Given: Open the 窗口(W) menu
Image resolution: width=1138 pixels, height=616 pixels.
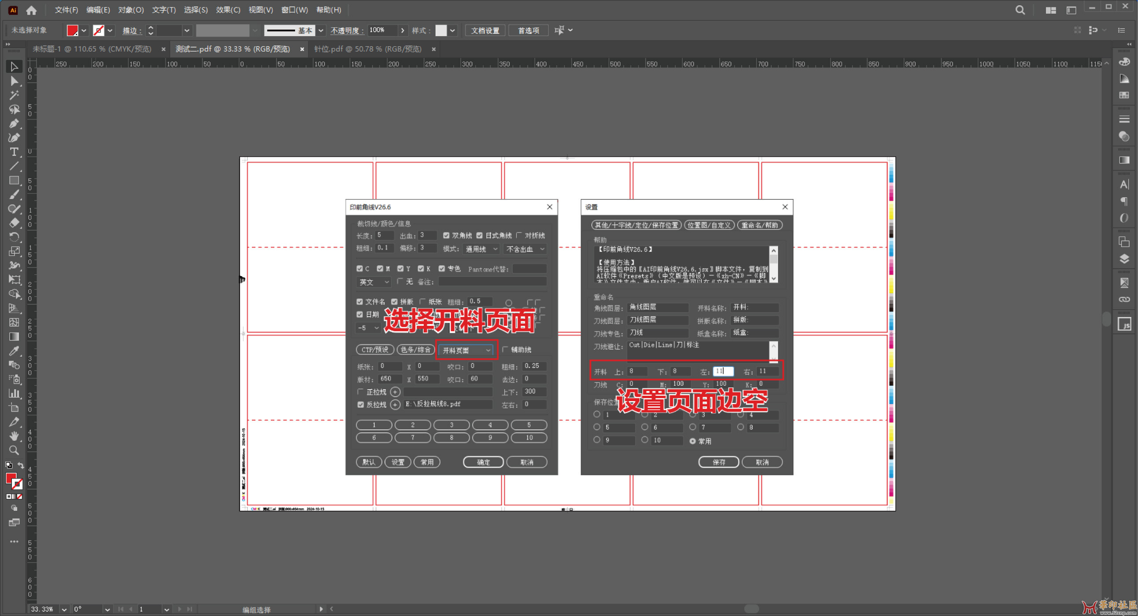Looking at the screenshot, I should point(295,10).
